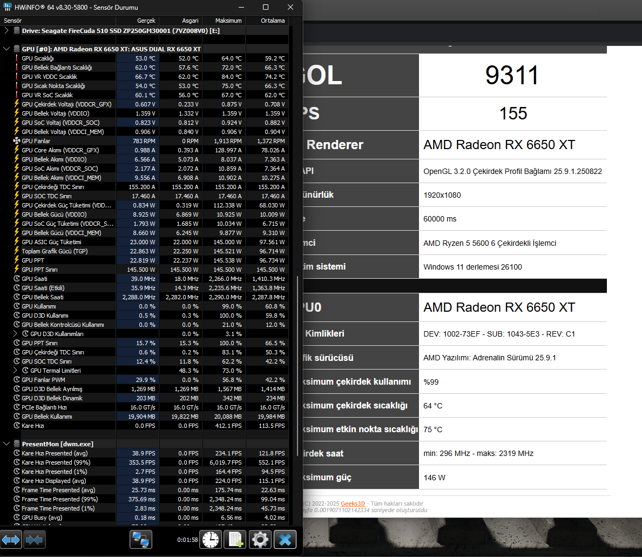Click the 0:01:58 elapsed timer text
The width and height of the screenshot is (642, 557).
pyautogui.click(x=187, y=540)
